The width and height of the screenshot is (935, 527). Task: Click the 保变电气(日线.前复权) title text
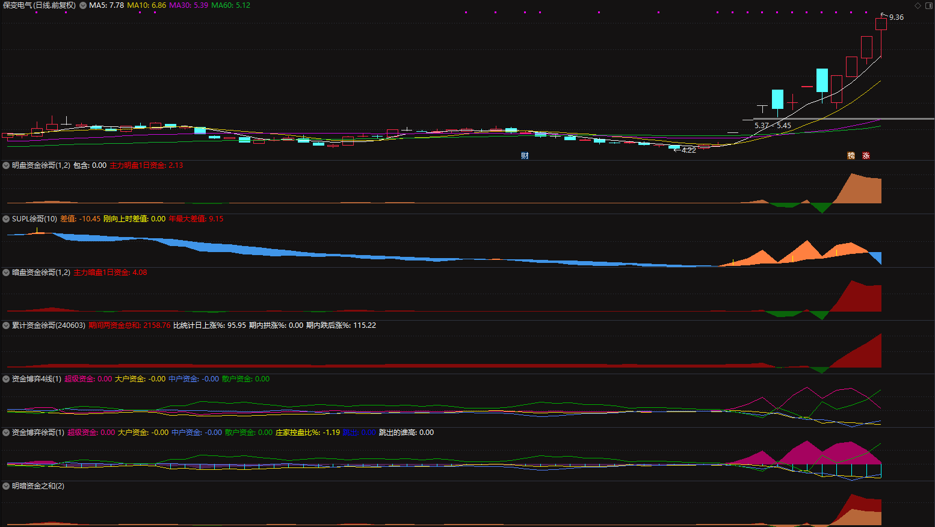(x=40, y=5)
